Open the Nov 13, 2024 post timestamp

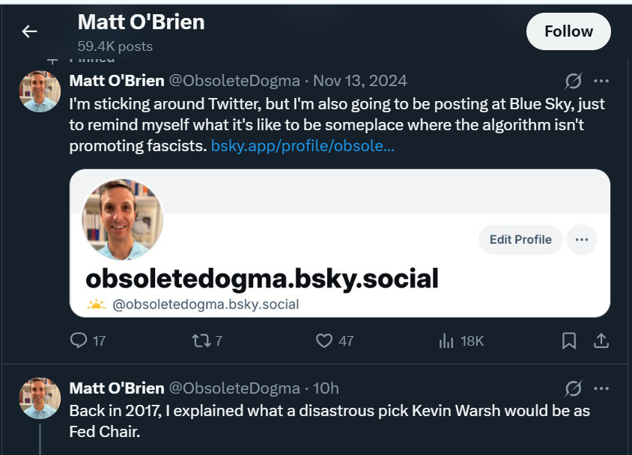360,81
